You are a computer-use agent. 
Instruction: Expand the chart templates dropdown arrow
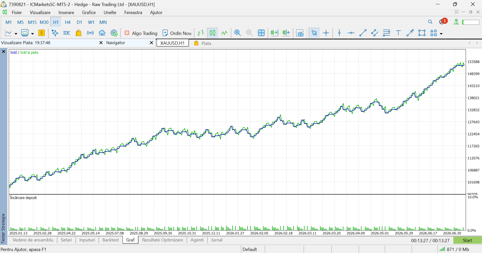tap(32, 33)
